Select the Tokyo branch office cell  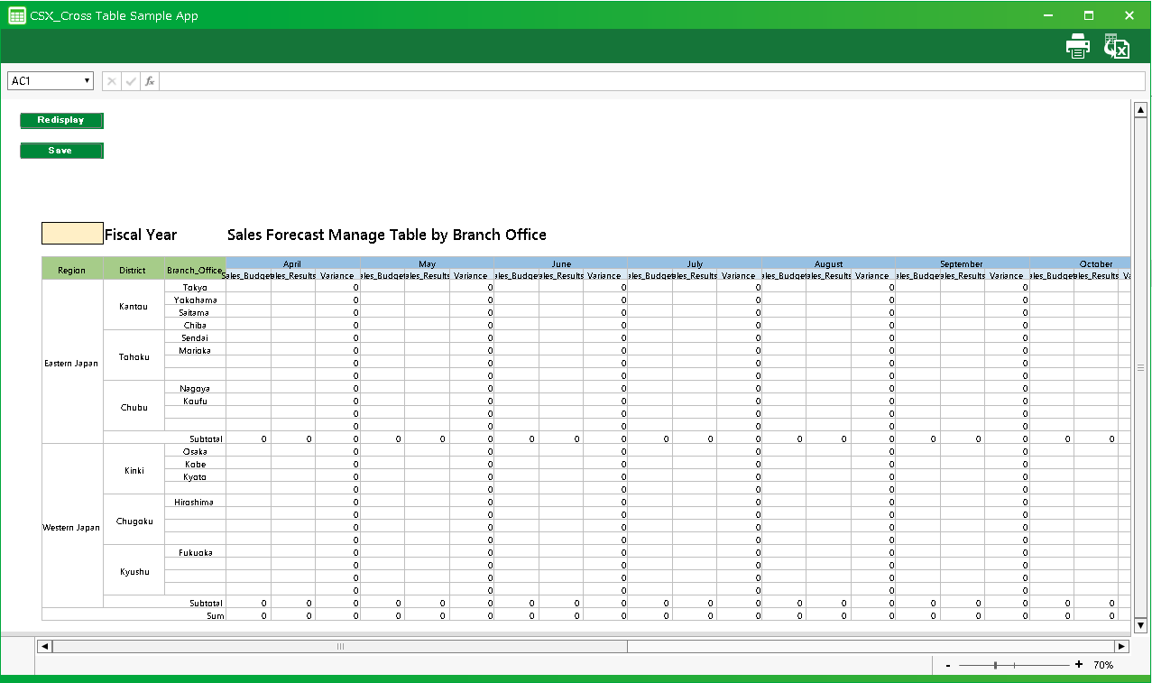195,287
